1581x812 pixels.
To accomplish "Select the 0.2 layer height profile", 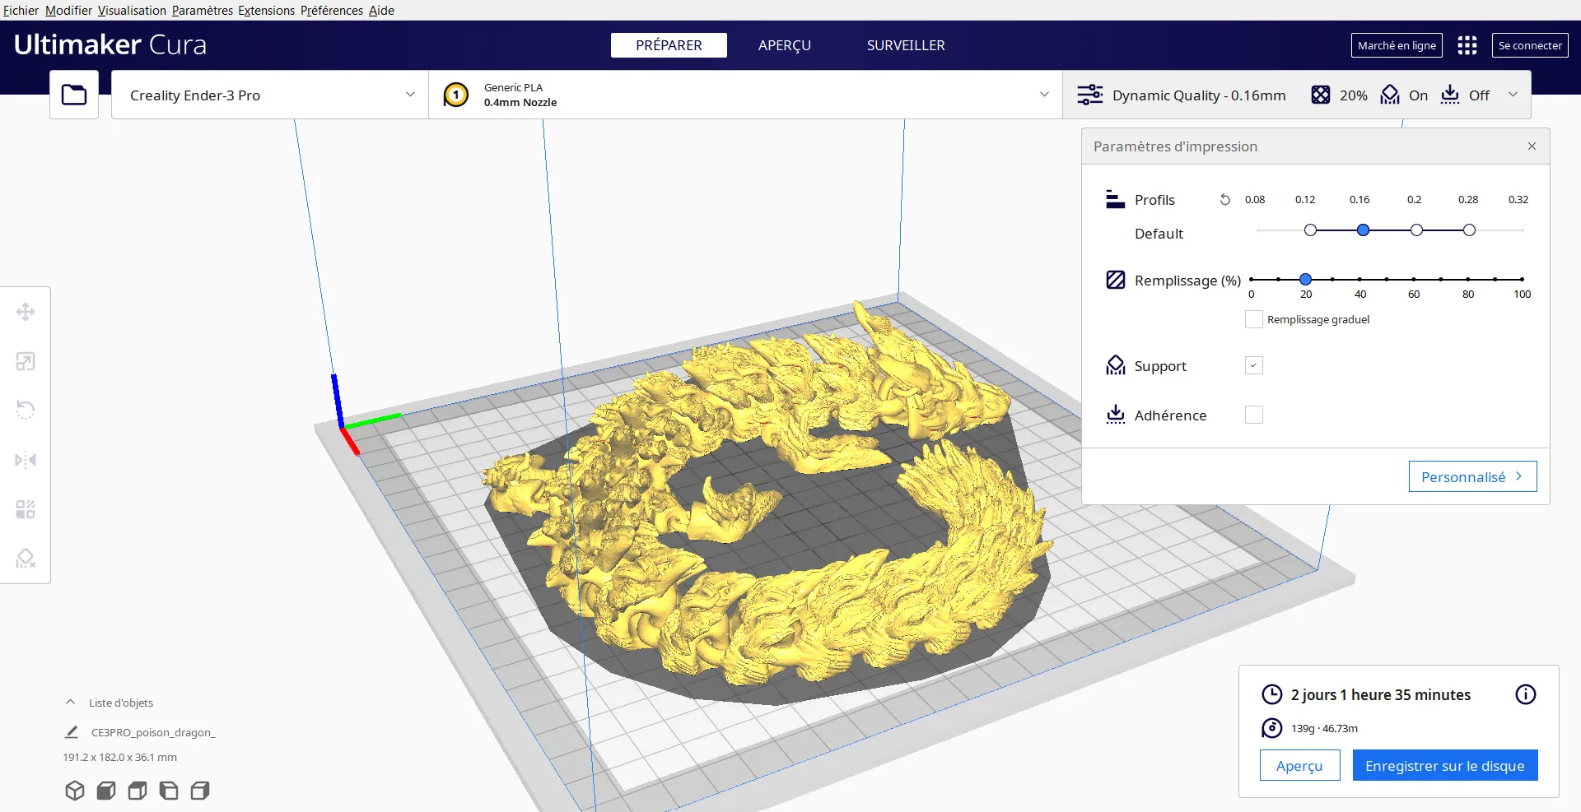I will coord(1416,230).
